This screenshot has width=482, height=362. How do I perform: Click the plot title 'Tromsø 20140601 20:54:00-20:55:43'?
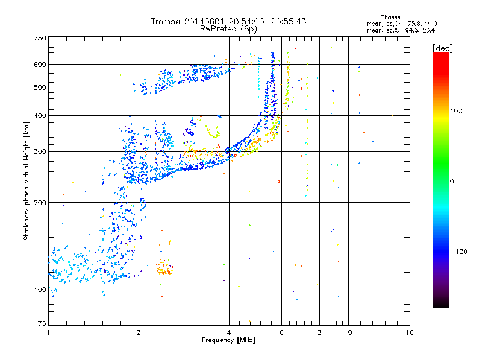(x=228, y=21)
